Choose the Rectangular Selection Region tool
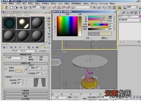Image resolution: width=141 pixels, height=101 pixels. click(x=11, y=8)
